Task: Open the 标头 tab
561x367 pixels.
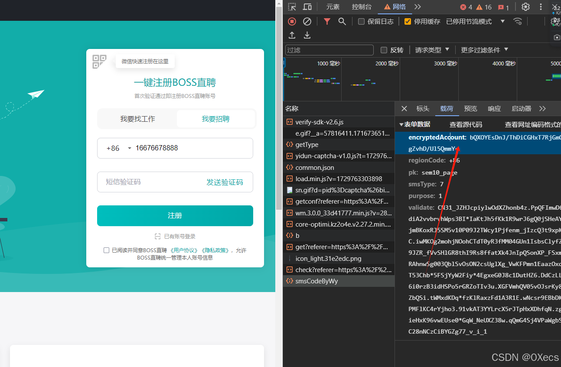Action: tap(423, 109)
